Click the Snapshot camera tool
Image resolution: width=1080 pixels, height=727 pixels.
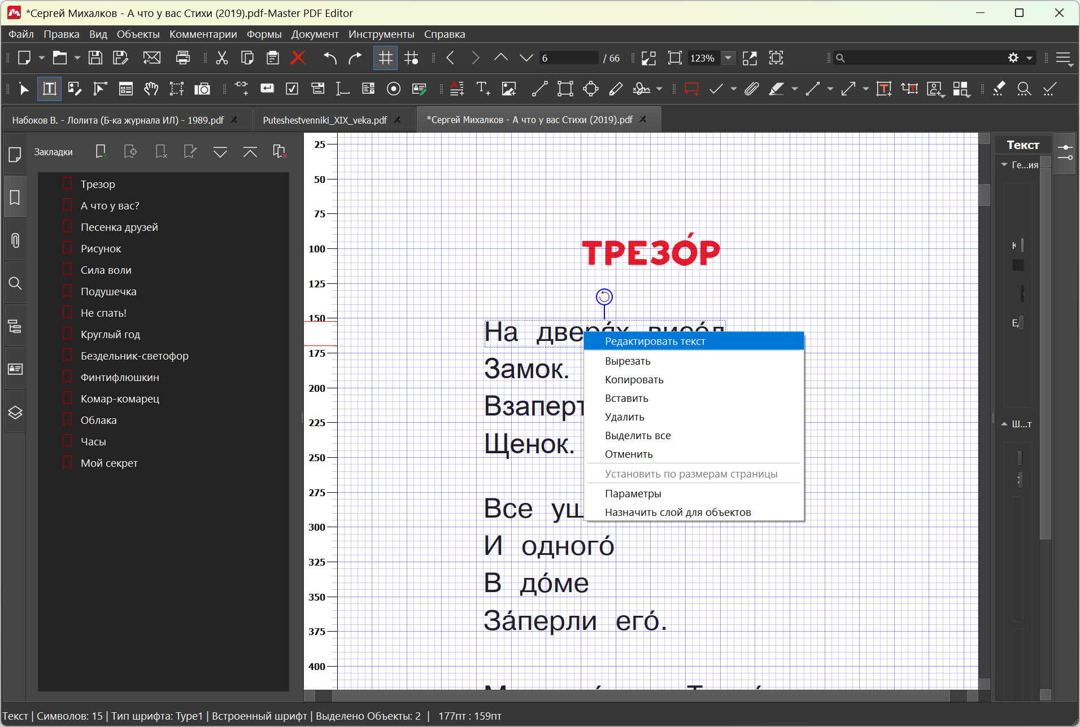click(x=202, y=89)
